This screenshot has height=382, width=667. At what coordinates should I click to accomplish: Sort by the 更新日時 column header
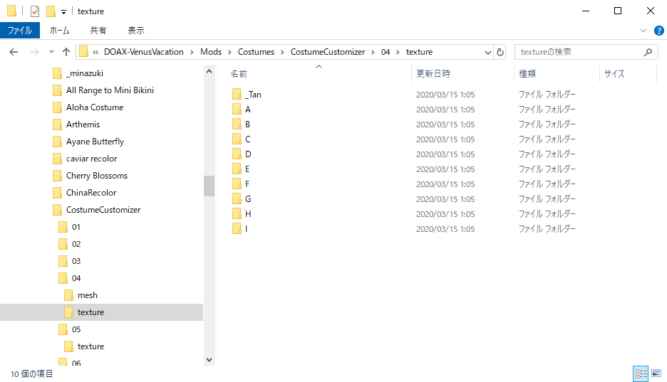pos(433,73)
